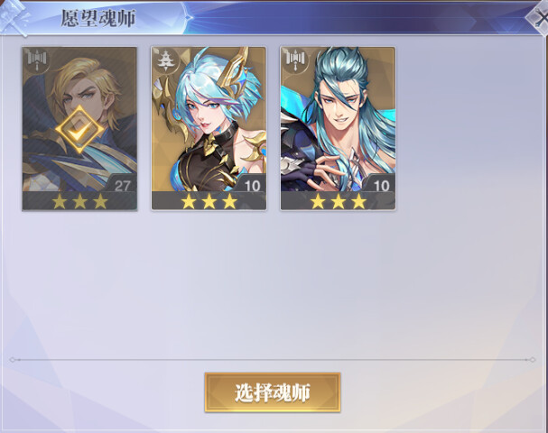The width and height of the screenshot is (548, 433).
Task: Close the 愿望魂师 dialog with X
Action: tap(539, 18)
